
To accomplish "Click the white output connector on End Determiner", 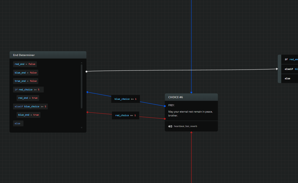I will (86, 72).
